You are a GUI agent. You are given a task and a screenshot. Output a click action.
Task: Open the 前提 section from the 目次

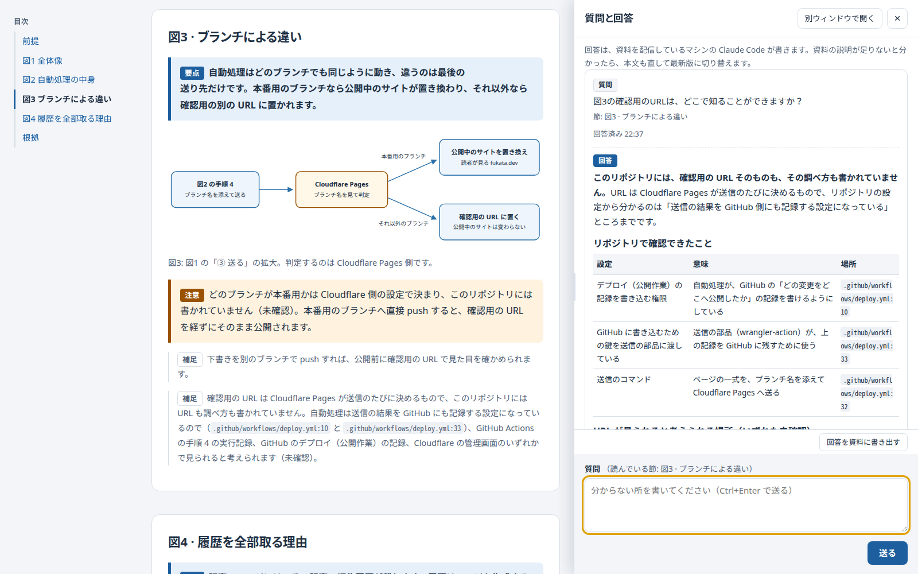tap(31, 41)
